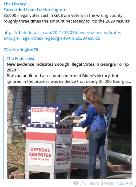Open The Federalist site name in preview
Screen dimensions: 136x187
point(21,58)
